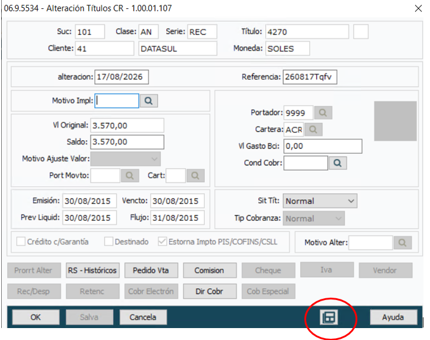Click the Flujo date field
This screenshot has height=340, width=430.
(177, 218)
